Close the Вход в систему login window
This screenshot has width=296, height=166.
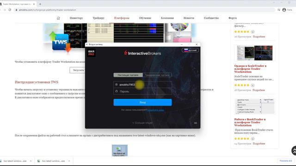pos(197,45)
